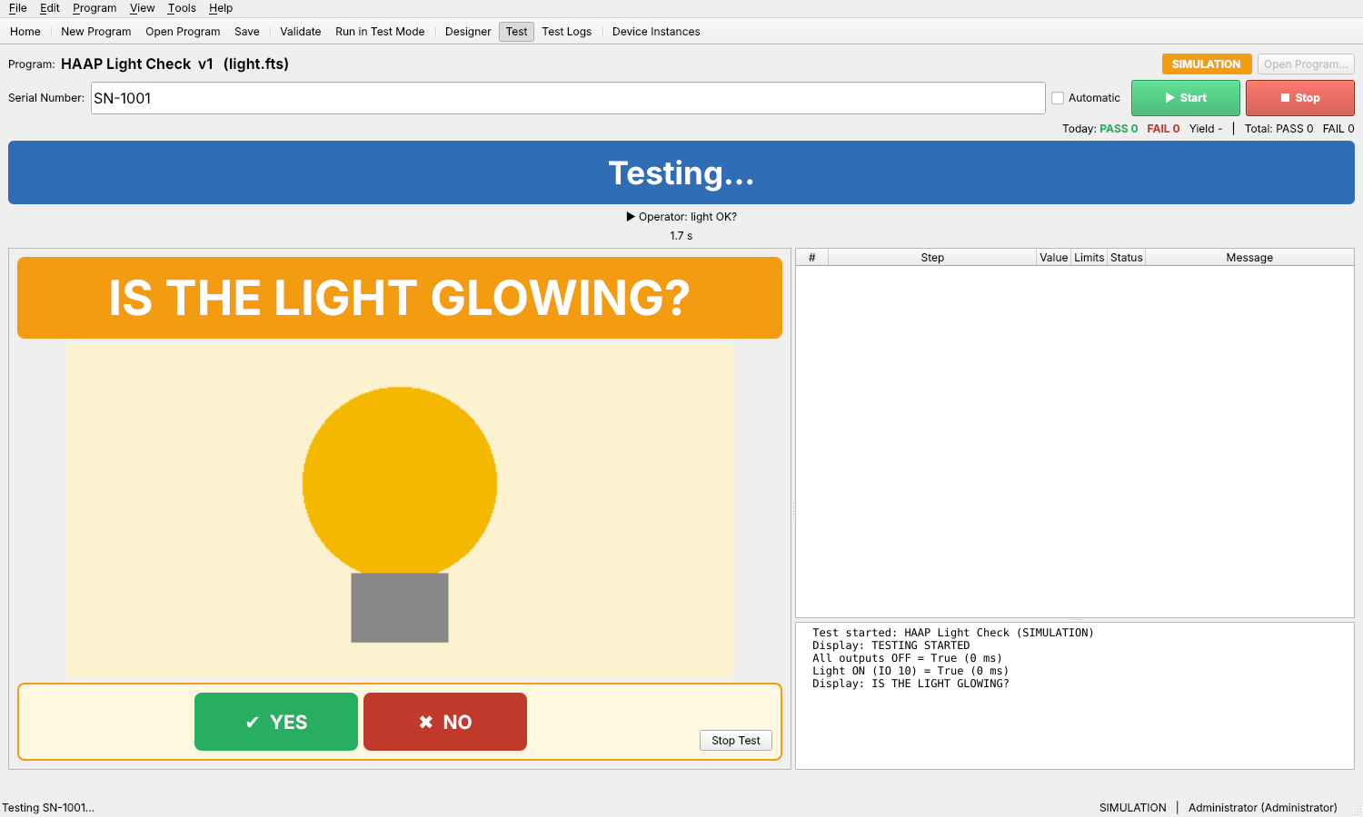
Task: Click Open Program in the toolbar
Action: tap(183, 32)
